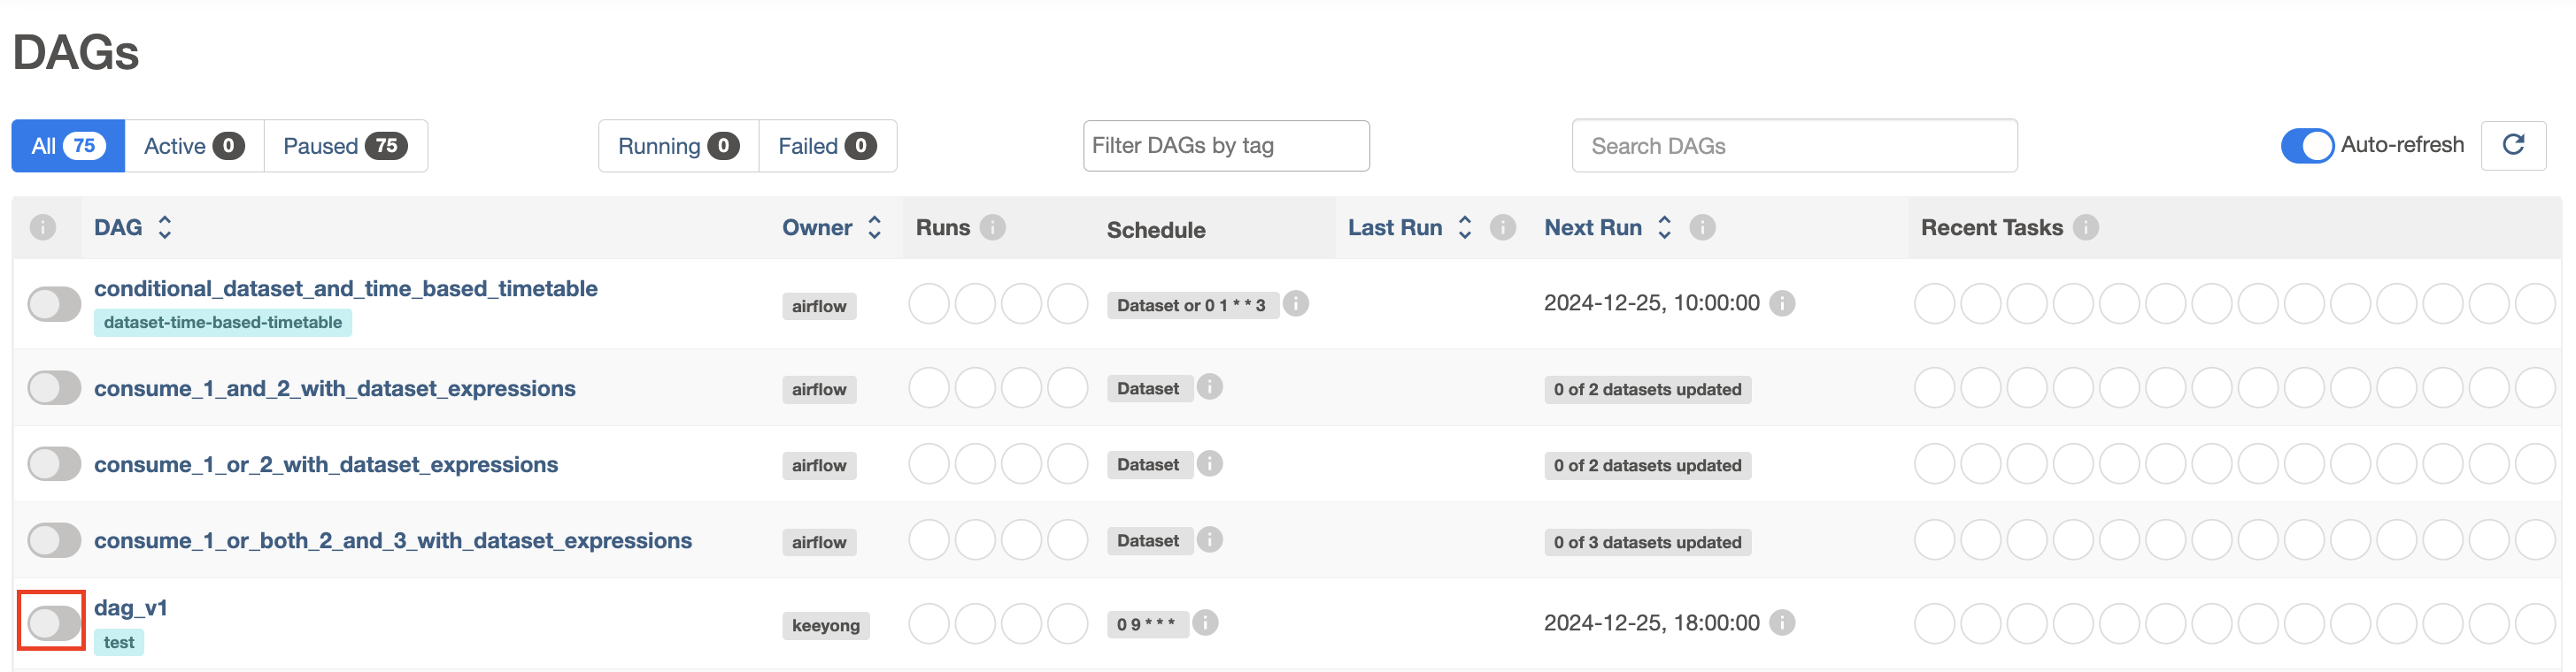Disable the Auto-refresh switch
2576x672 pixels.
(x=2306, y=146)
